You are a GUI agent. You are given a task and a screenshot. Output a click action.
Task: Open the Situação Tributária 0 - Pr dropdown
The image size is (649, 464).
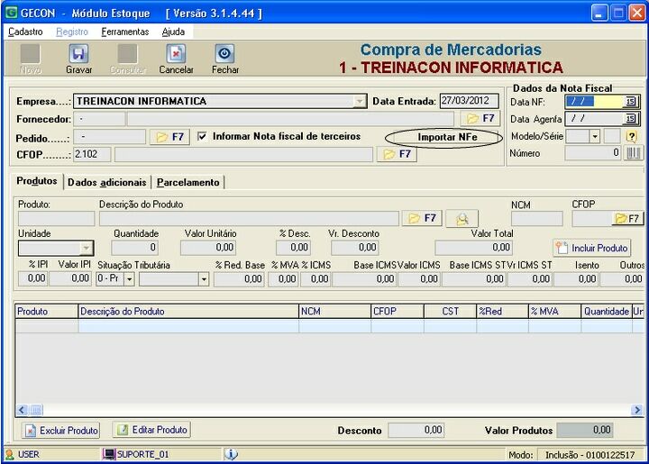point(130,279)
